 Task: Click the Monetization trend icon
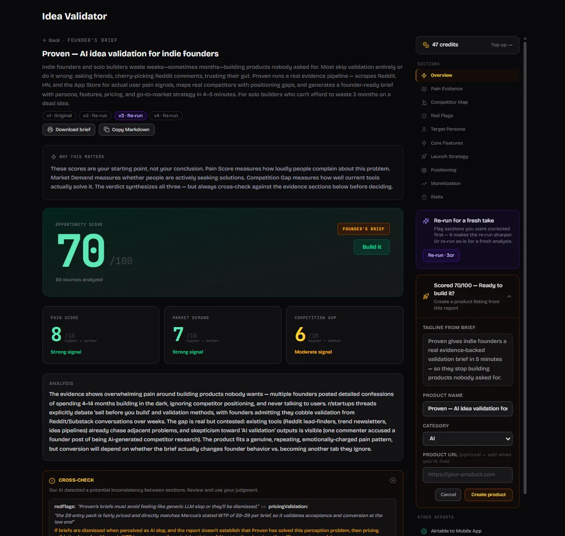(424, 183)
